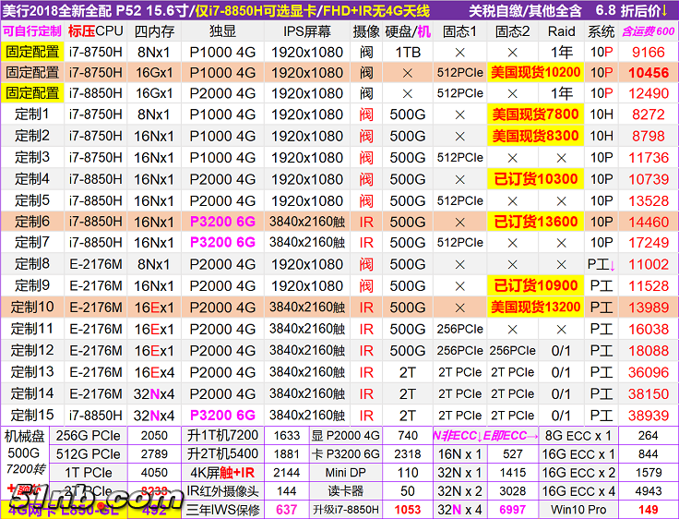
Task: Select the Raid column header
Action: click(x=561, y=30)
